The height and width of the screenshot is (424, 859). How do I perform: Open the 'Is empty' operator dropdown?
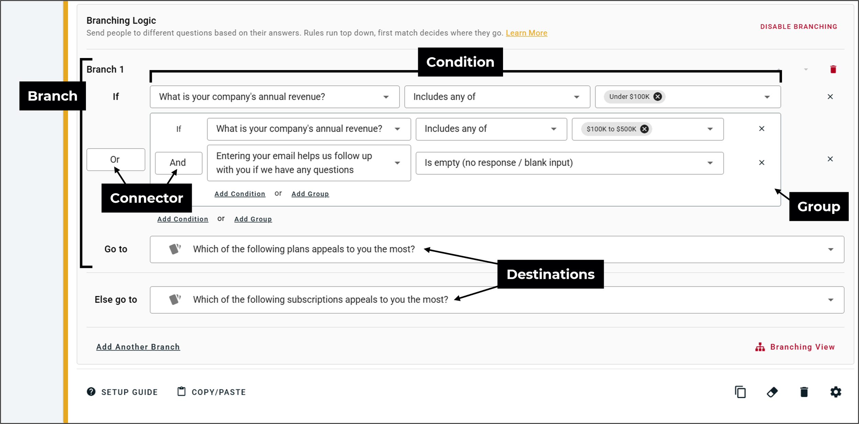pos(570,163)
